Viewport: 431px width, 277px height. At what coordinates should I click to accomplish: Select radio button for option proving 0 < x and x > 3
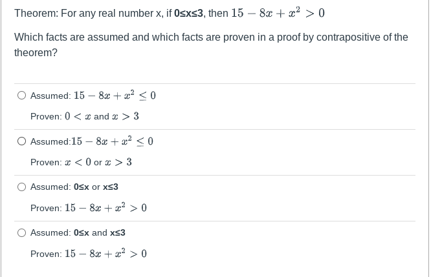(x=22, y=96)
